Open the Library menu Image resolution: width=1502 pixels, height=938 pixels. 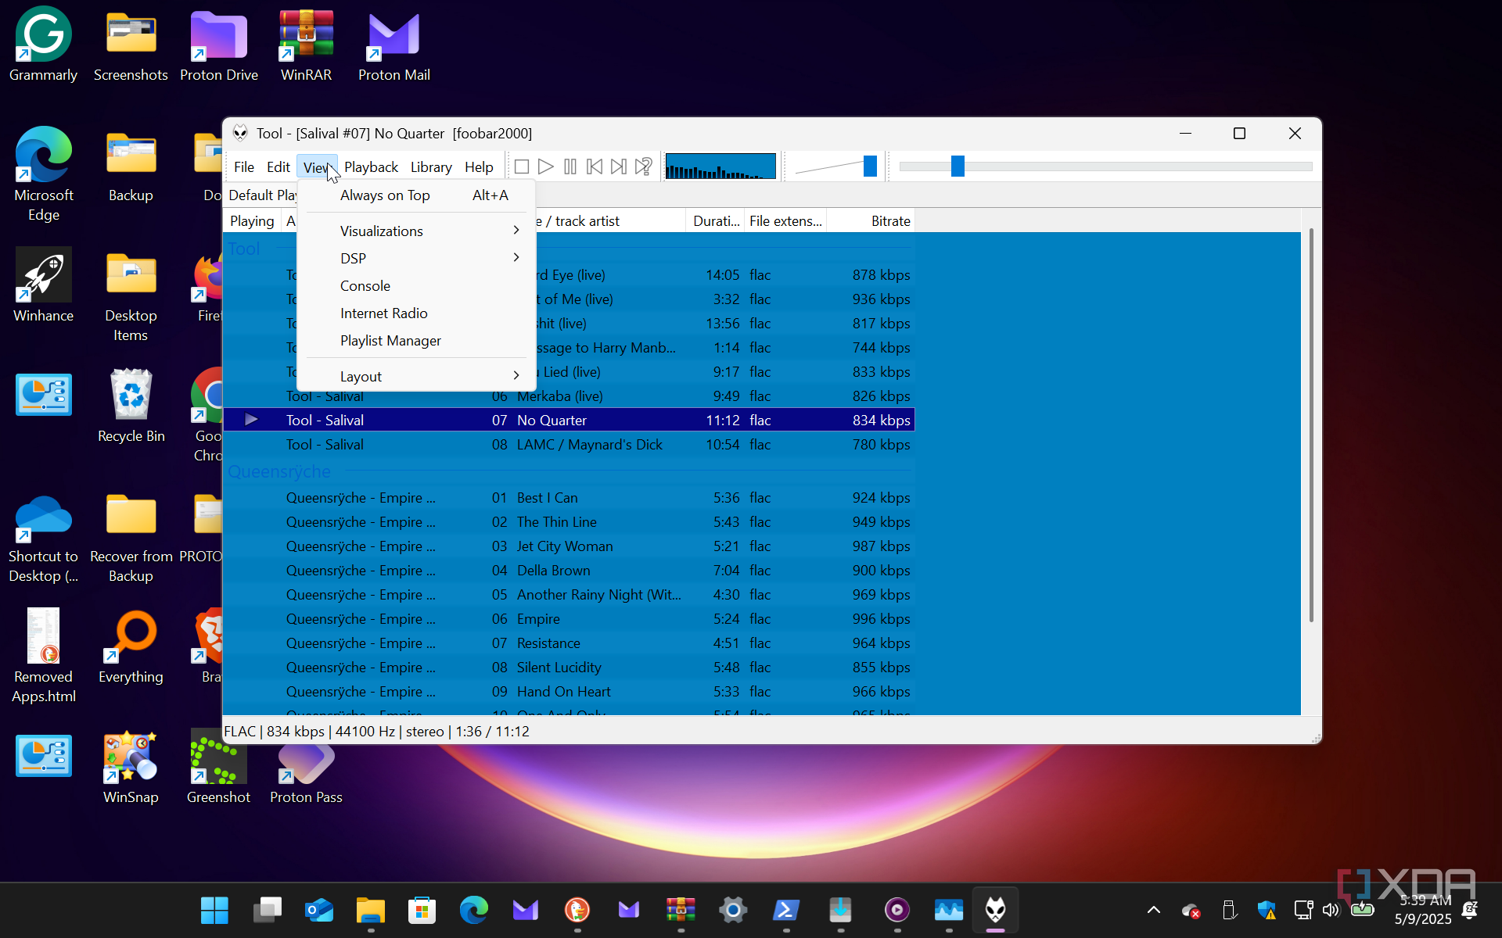tap(431, 166)
